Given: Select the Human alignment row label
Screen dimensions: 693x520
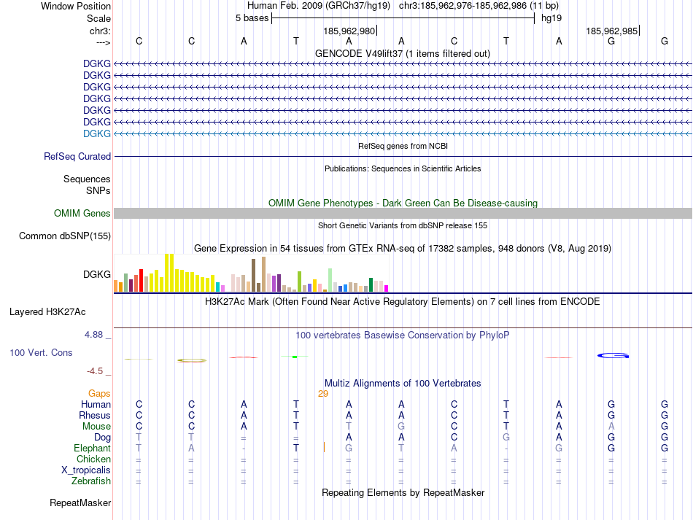Looking at the screenshot, I should (x=96, y=404).
